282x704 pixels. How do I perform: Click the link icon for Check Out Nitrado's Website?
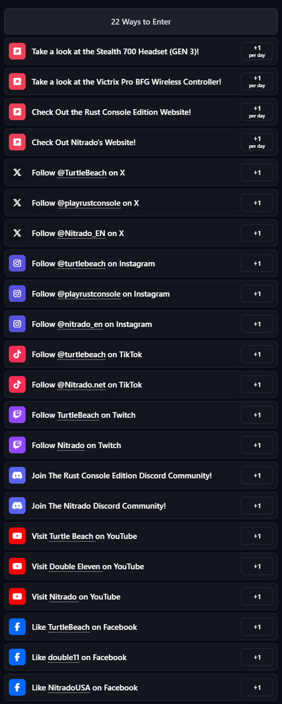pos(17,142)
